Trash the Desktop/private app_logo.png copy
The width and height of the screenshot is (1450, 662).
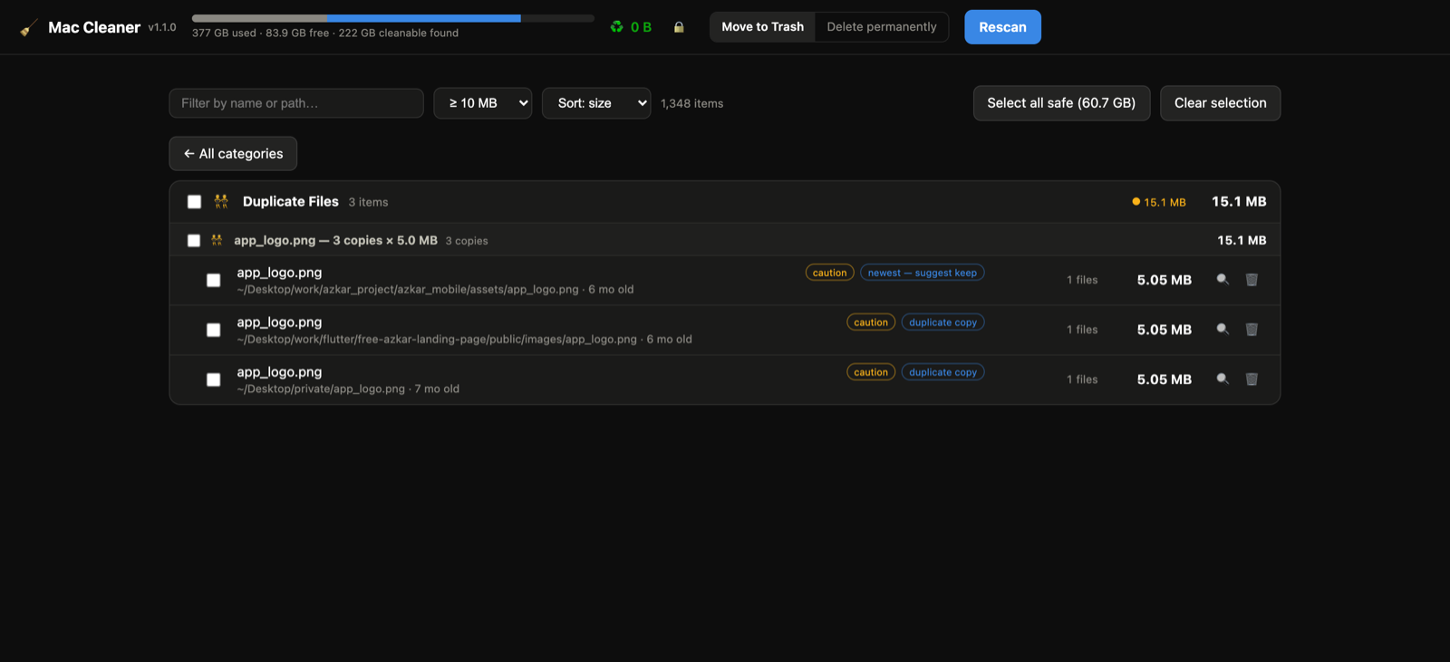[1252, 379]
